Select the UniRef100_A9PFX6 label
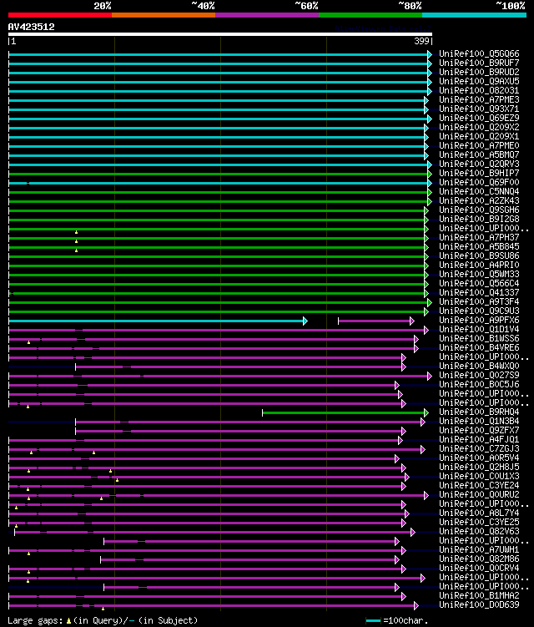Image resolution: width=534 pixels, height=627 pixels. 479,320
